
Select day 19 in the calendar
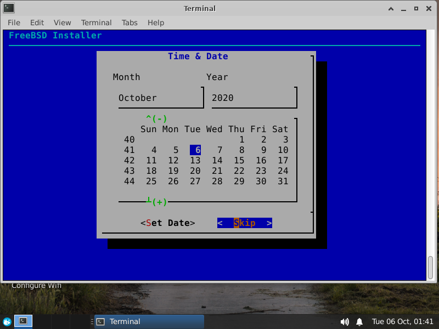173,171
